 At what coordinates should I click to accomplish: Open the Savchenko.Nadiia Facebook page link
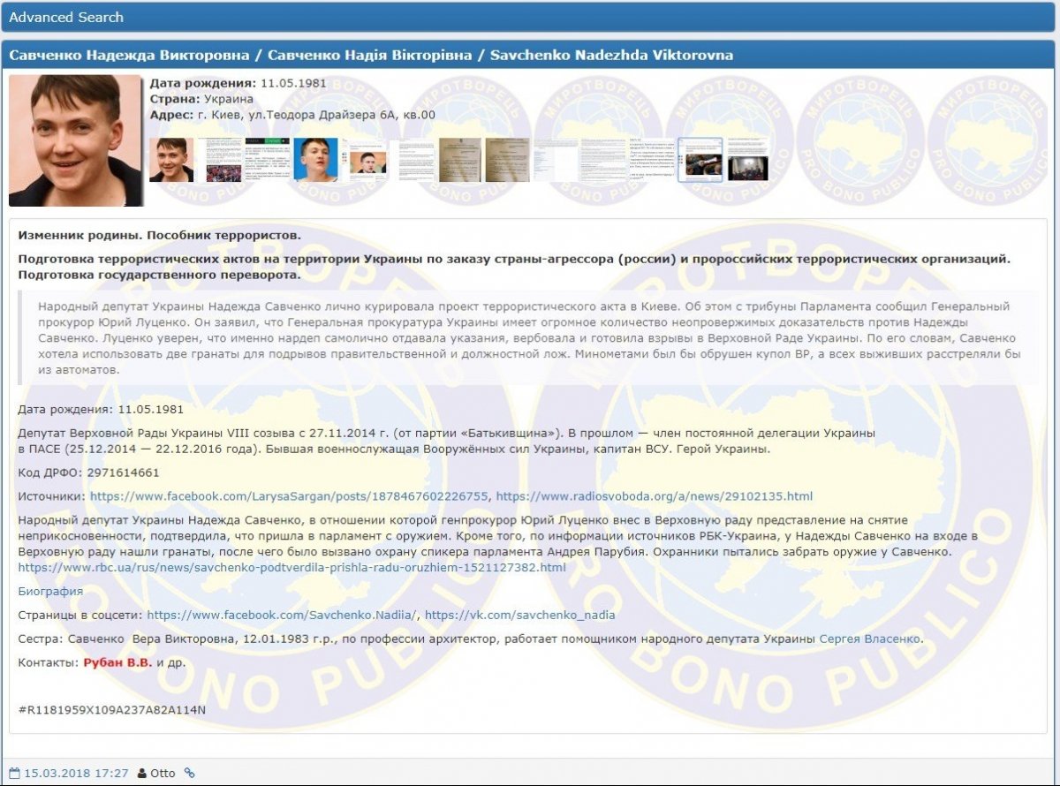[x=283, y=615]
